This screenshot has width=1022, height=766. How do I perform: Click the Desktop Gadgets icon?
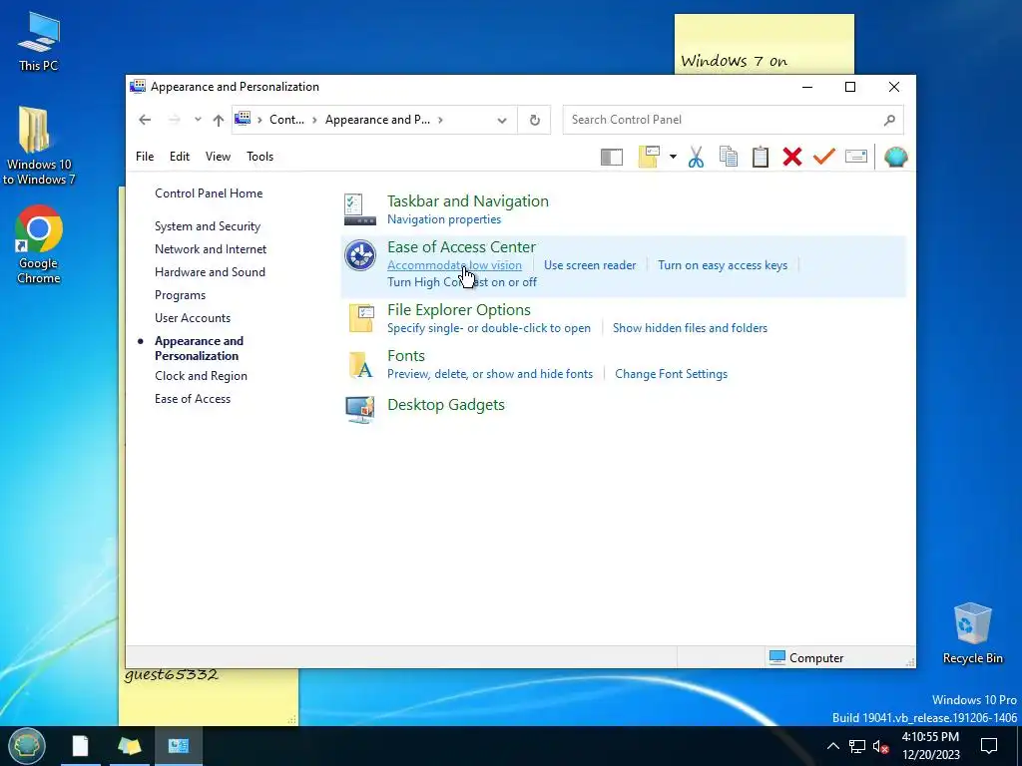pyautogui.click(x=359, y=409)
